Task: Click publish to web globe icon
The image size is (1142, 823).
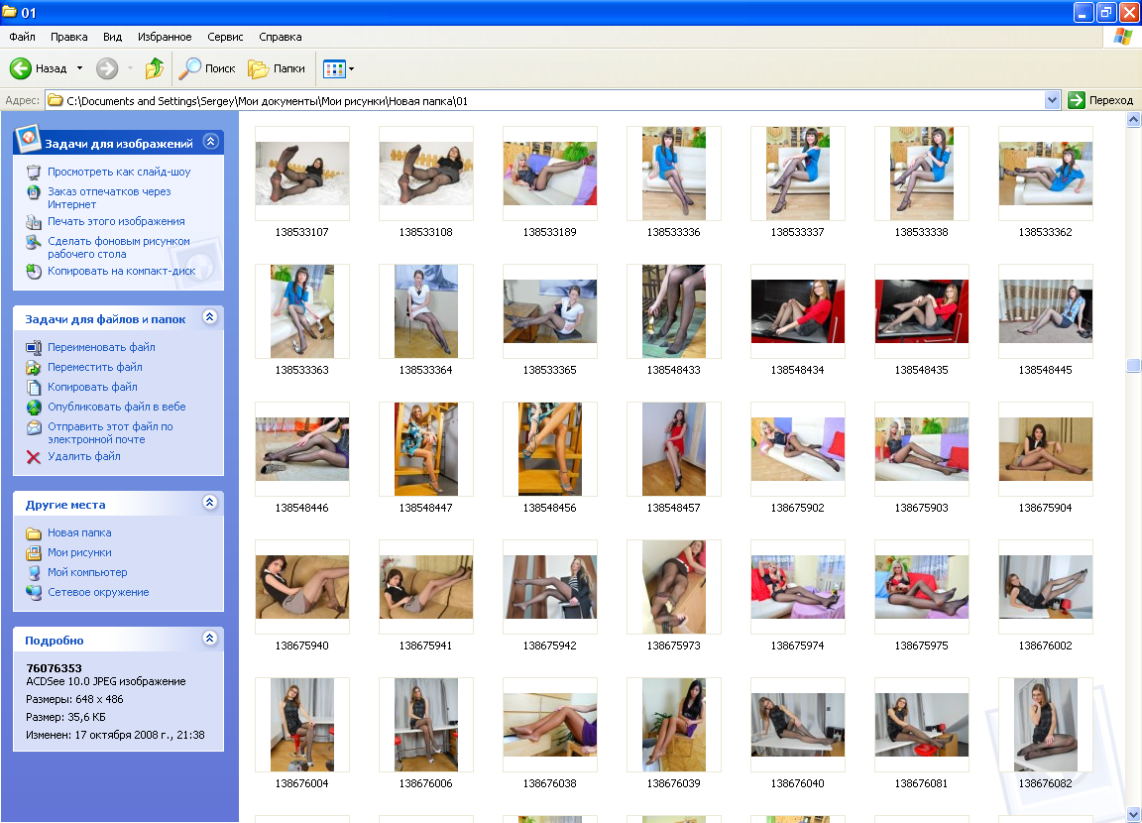Action: [34, 408]
